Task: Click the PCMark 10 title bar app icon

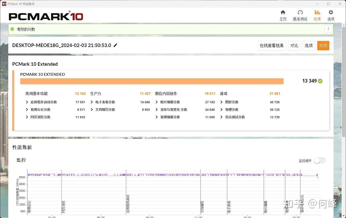Action: coord(4,4)
